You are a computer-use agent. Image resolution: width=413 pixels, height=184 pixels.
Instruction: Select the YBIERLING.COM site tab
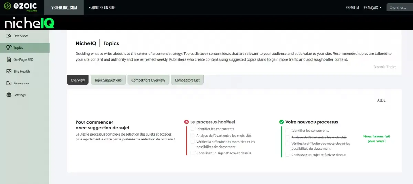pyautogui.click(x=64, y=8)
